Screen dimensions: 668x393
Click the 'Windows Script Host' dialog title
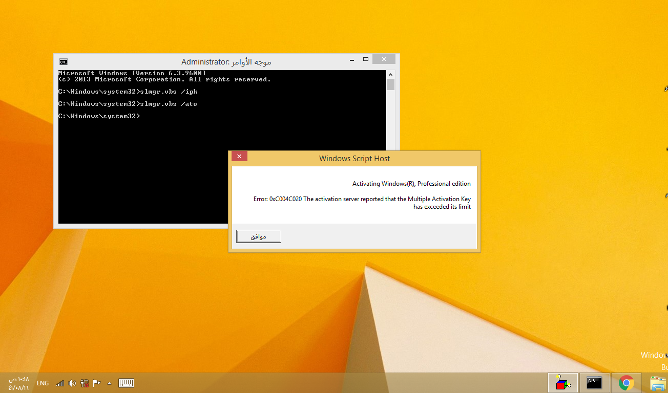click(x=354, y=159)
